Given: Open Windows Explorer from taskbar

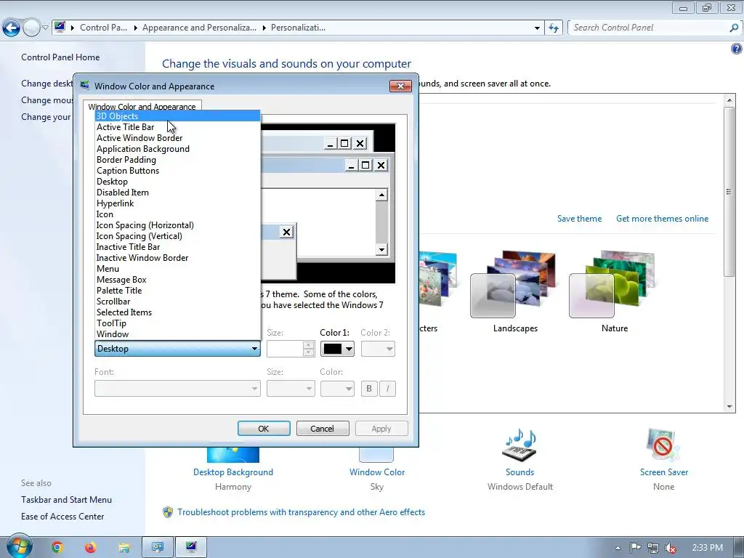Looking at the screenshot, I should 124,547.
